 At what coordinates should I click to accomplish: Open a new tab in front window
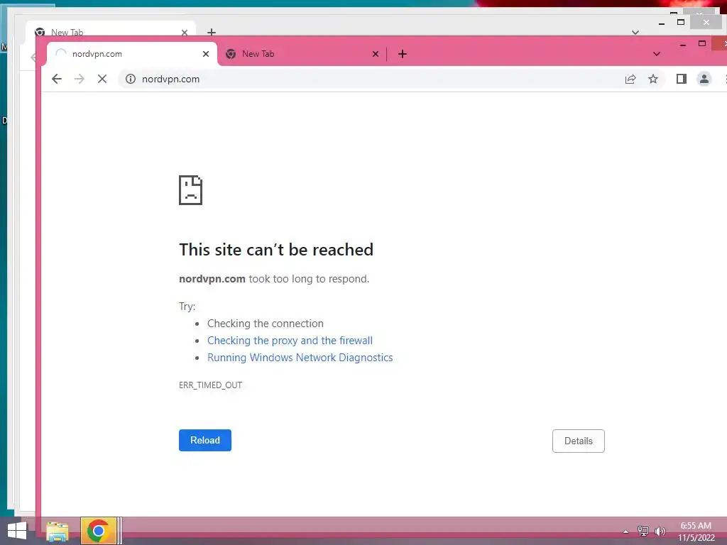click(x=403, y=54)
